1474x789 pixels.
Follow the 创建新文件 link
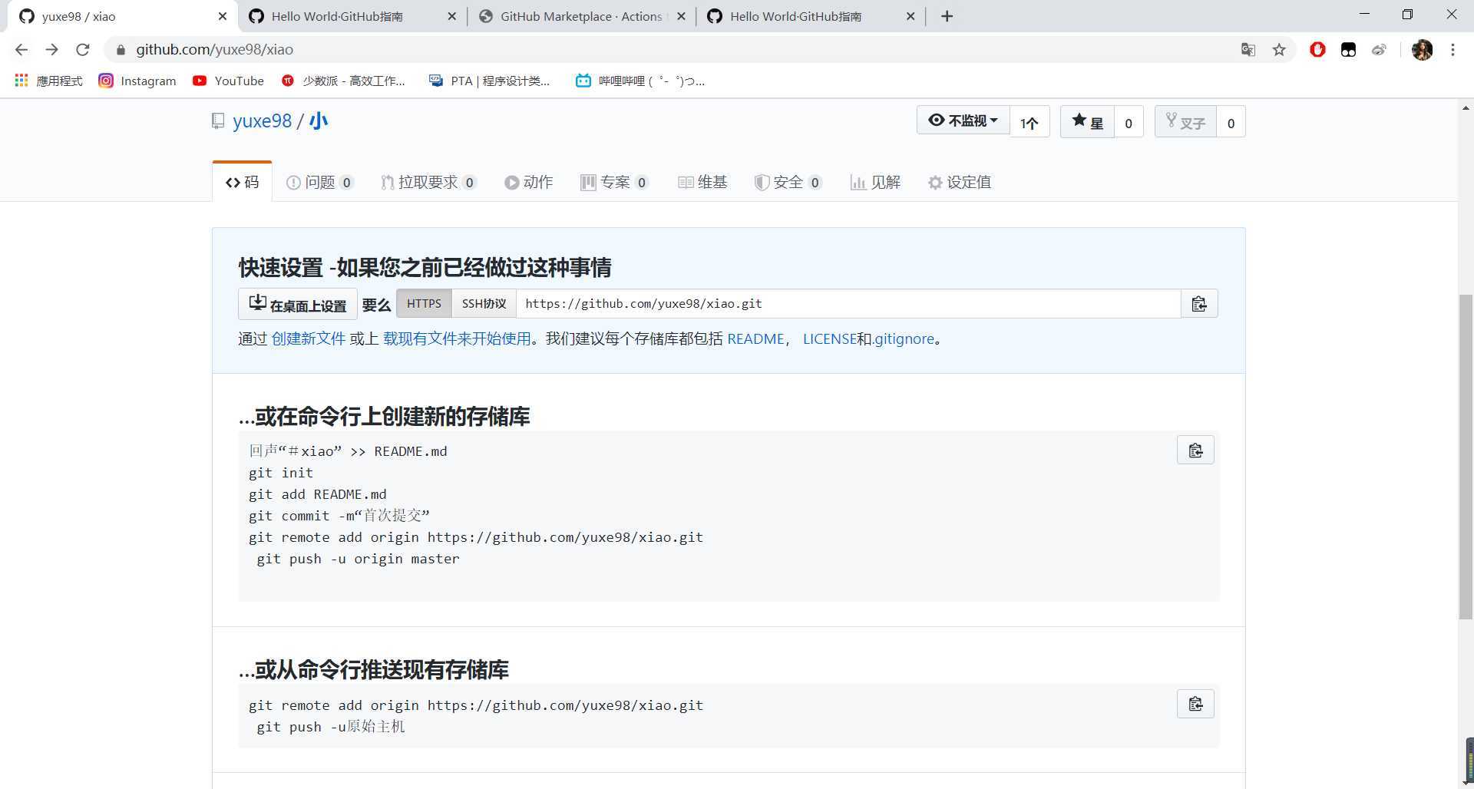(309, 338)
